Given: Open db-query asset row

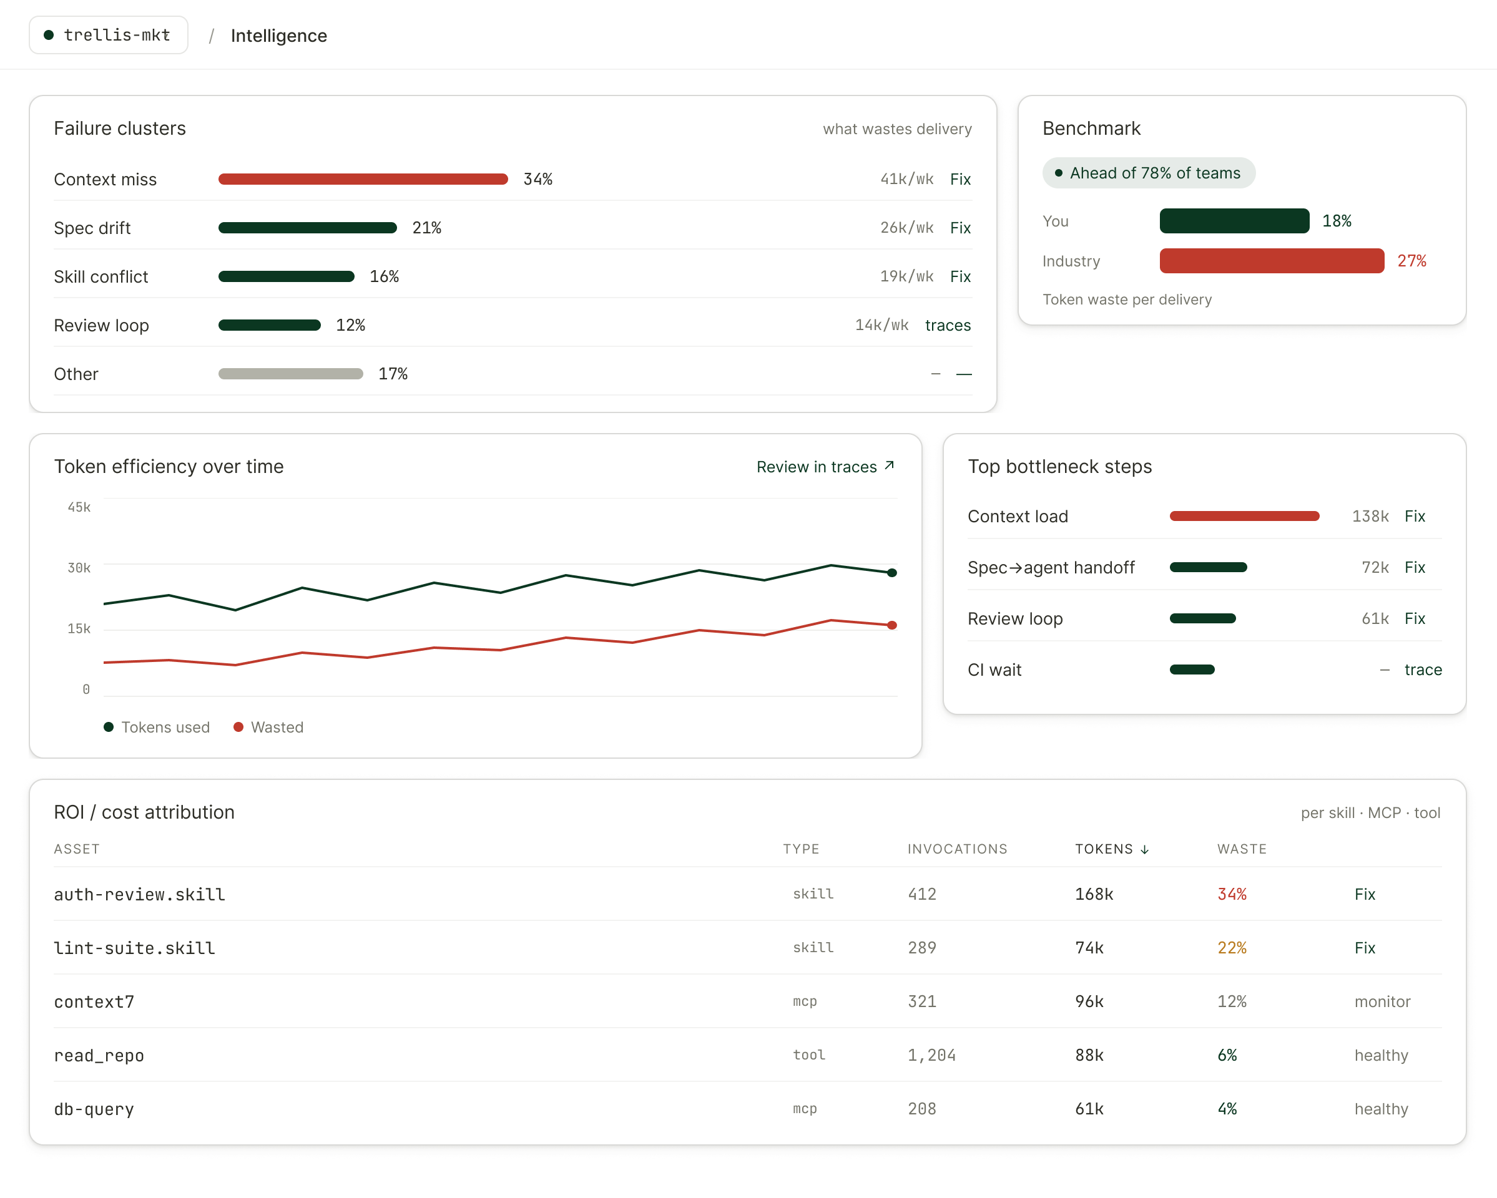Looking at the screenshot, I should point(747,1109).
